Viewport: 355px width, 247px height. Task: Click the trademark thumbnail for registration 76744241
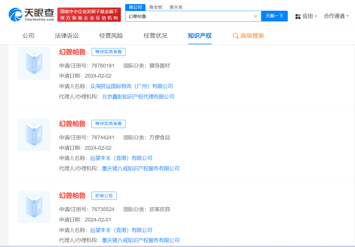34,135
